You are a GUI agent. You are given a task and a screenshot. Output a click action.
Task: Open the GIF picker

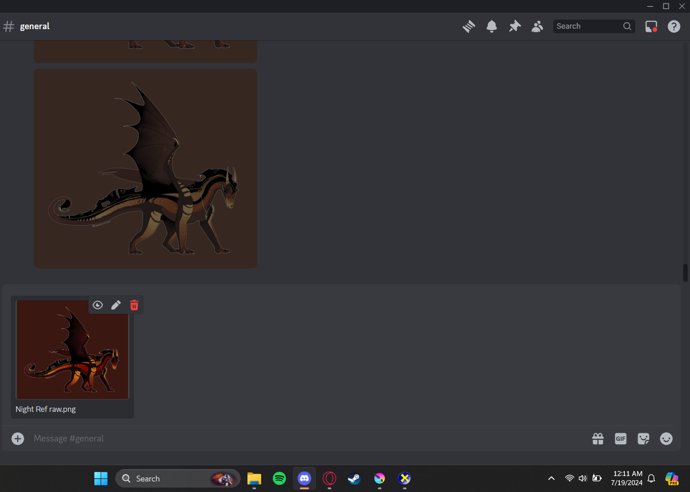pos(620,439)
